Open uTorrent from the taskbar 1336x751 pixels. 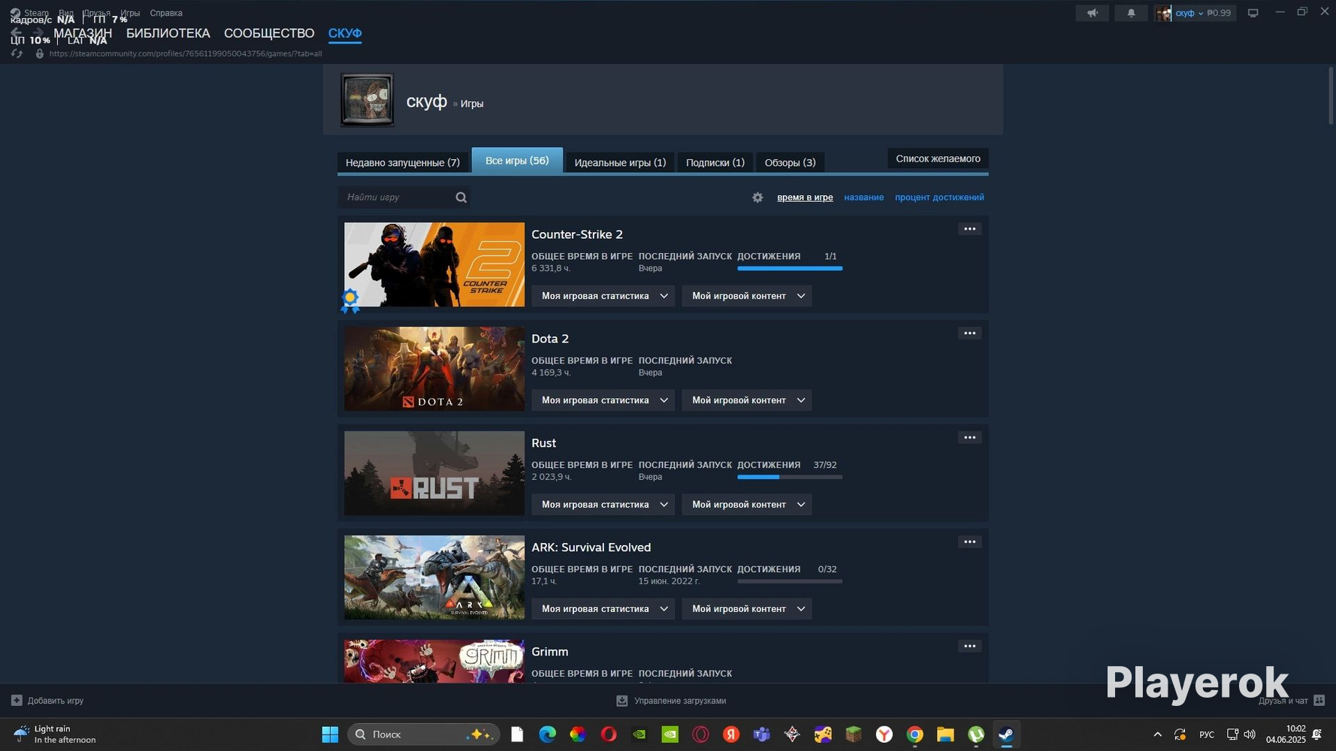[x=976, y=734]
